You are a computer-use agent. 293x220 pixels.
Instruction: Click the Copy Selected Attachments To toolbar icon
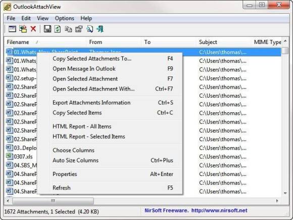[x=23, y=29]
